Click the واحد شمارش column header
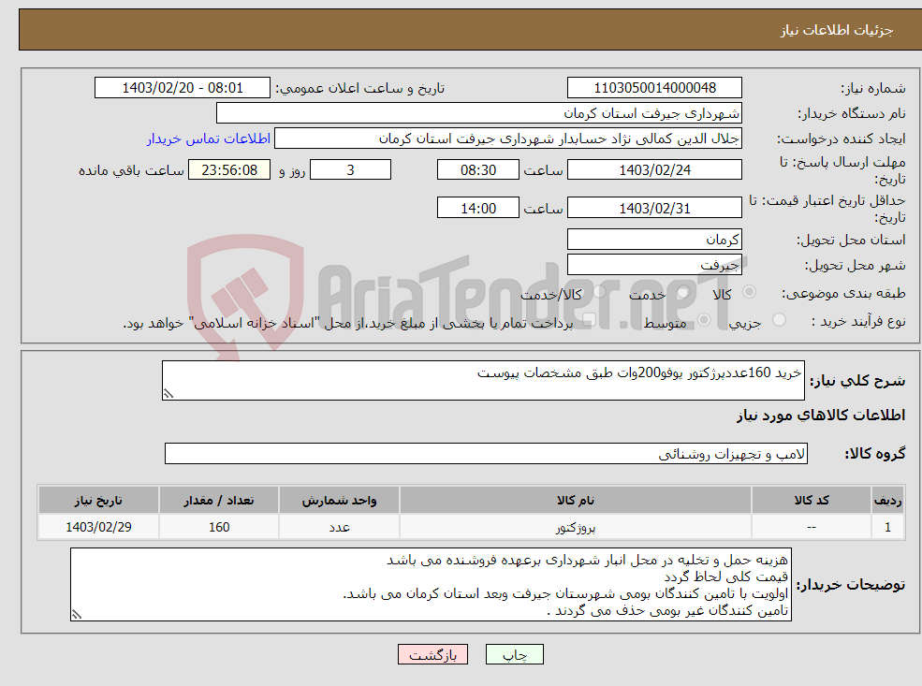Viewport: 922px width, 686px height. pyautogui.click(x=339, y=501)
